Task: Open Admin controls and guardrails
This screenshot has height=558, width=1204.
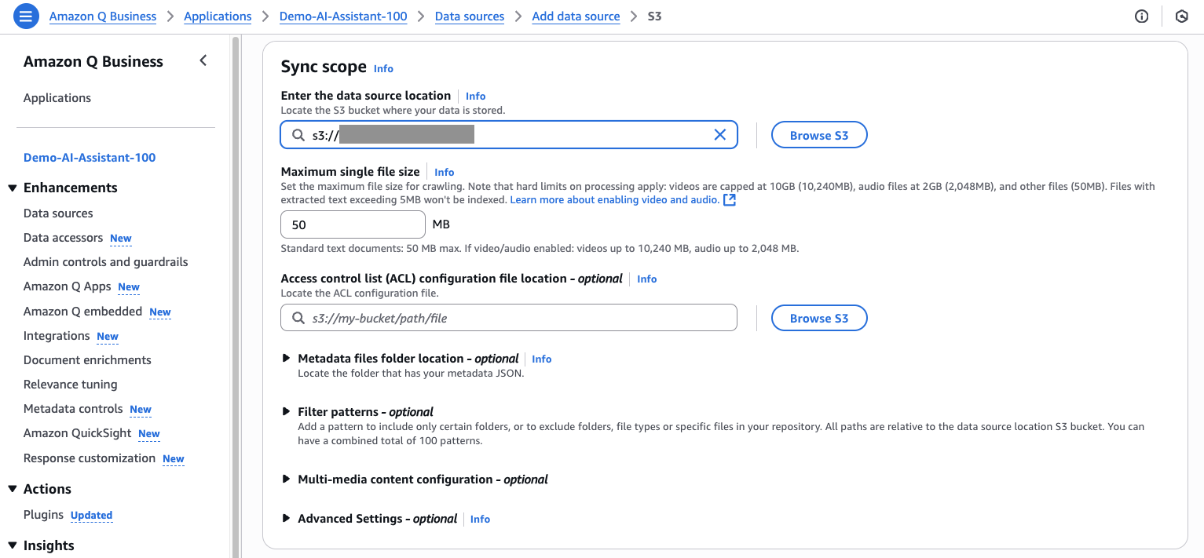Action: pyautogui.click(x=106, y=262)
